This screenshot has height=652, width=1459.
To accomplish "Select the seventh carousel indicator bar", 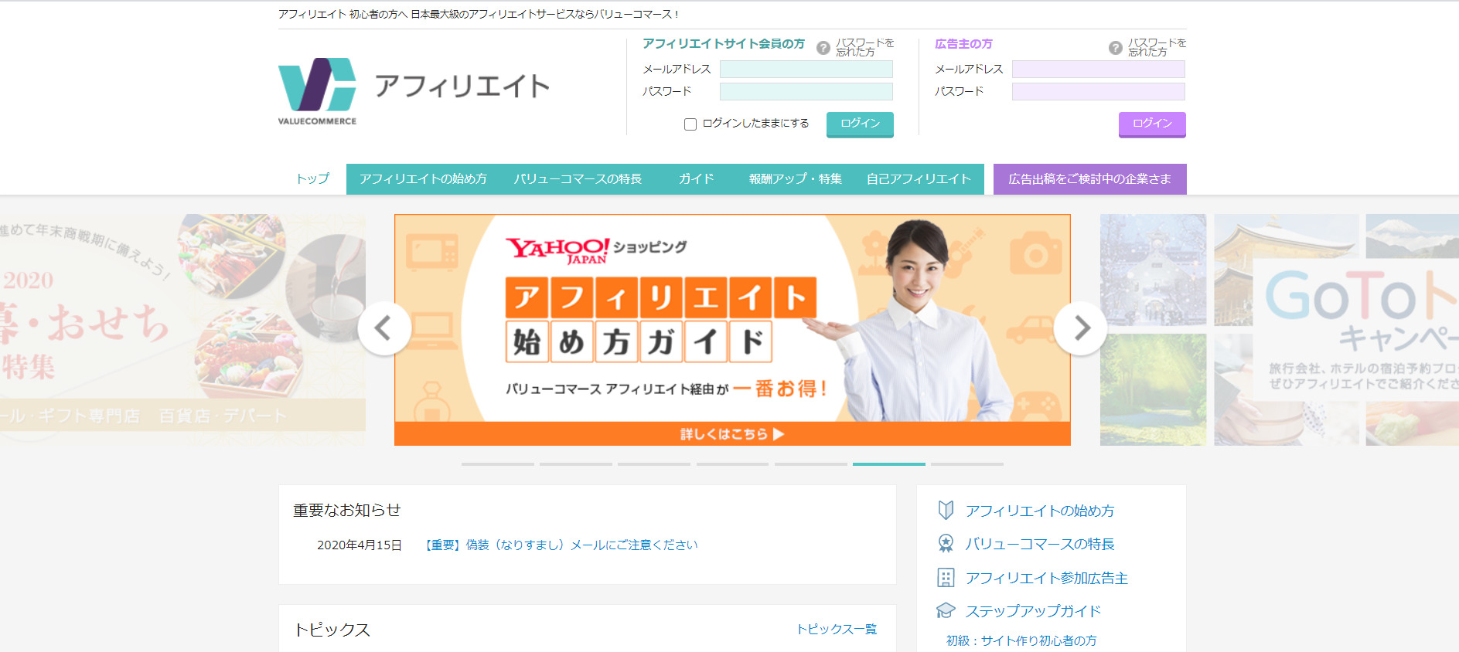I will point(967,464).
